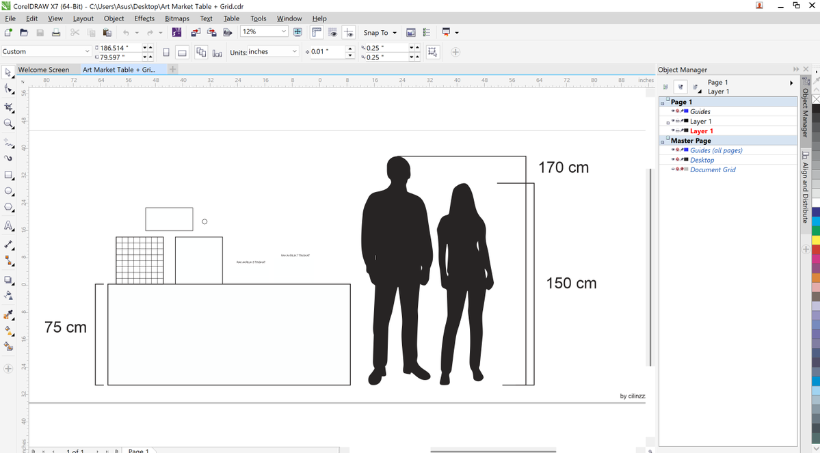The image size is (820, 453).
Task: Toggle visibility eye of Document Grid
Action: pyautogui.click(x=673, y=169)
